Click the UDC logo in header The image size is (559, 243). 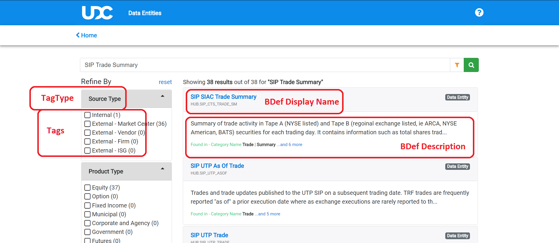pos(97,13)
